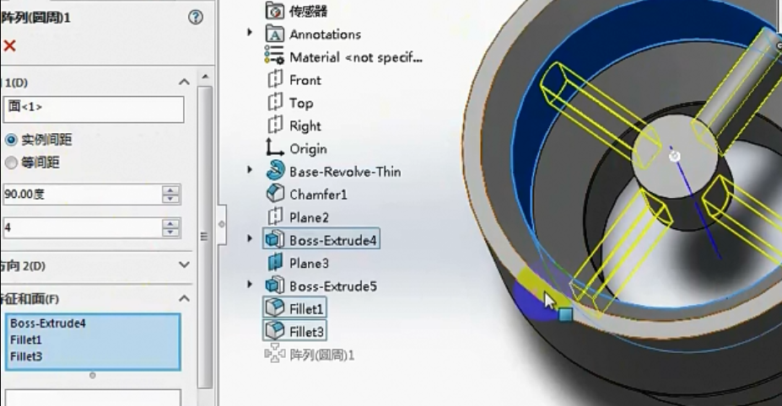Image resolution: width=782 pixels, height=406 pixels.
Task: Click the Boss-Extrude5 feature icon
Action: [x=275, y=286]
